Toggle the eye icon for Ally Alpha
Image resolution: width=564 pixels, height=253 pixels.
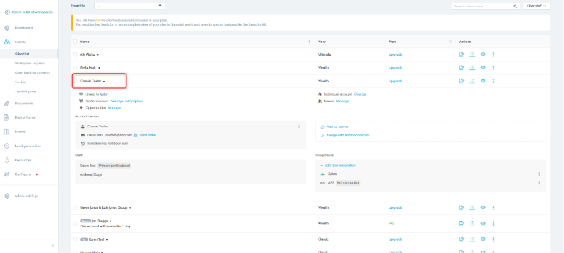click(x=483, y=54)
